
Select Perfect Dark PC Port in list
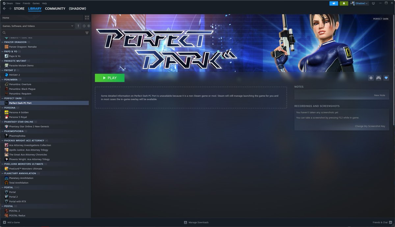[45, 103]
